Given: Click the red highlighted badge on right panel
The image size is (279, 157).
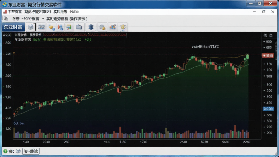Looking at the screenshot, I should pos(268,56).
